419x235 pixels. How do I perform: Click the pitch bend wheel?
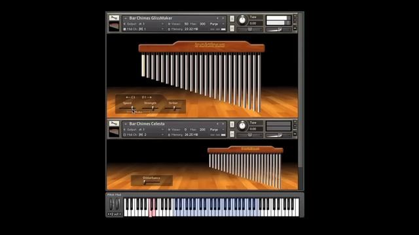click(x=111, y=204)
